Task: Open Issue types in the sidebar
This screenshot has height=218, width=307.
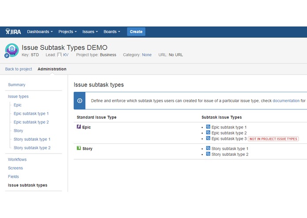Action: (x=18, y=96)
